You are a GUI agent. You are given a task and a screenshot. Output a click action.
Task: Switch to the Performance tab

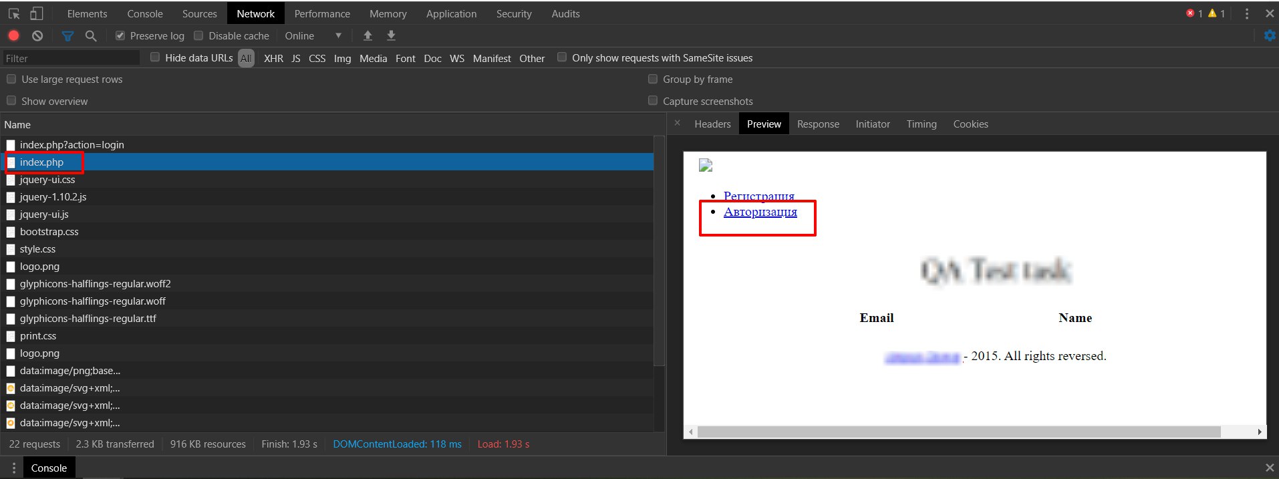[x=322, y=13]
